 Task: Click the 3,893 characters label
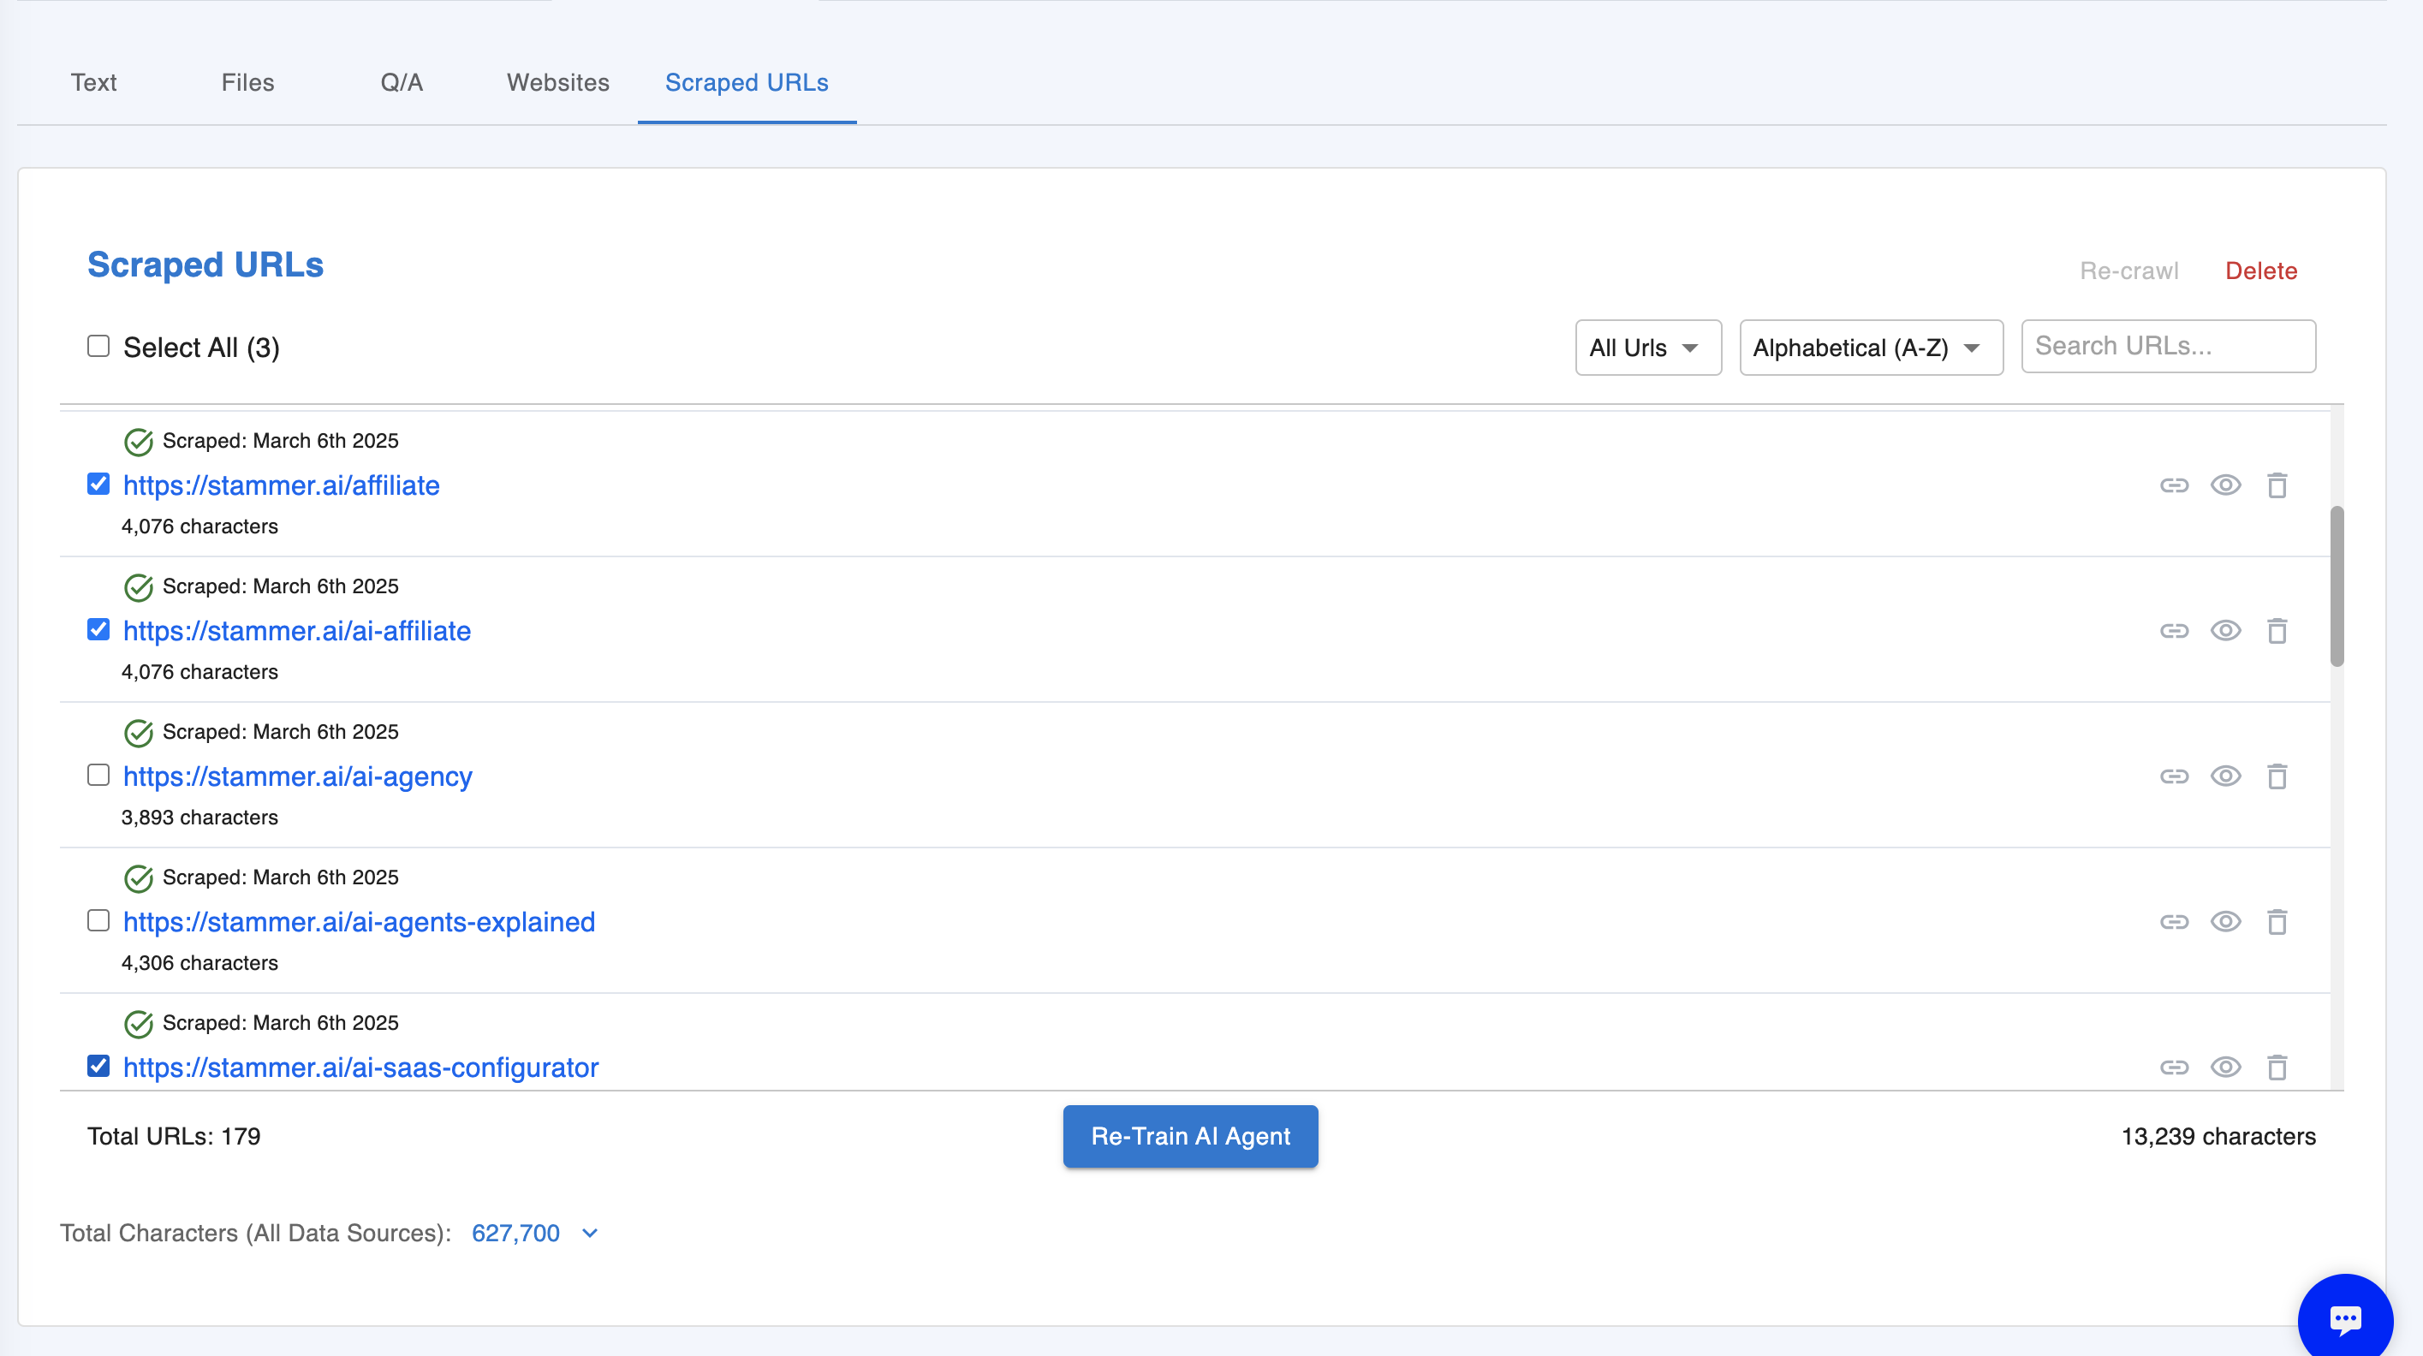199,818
